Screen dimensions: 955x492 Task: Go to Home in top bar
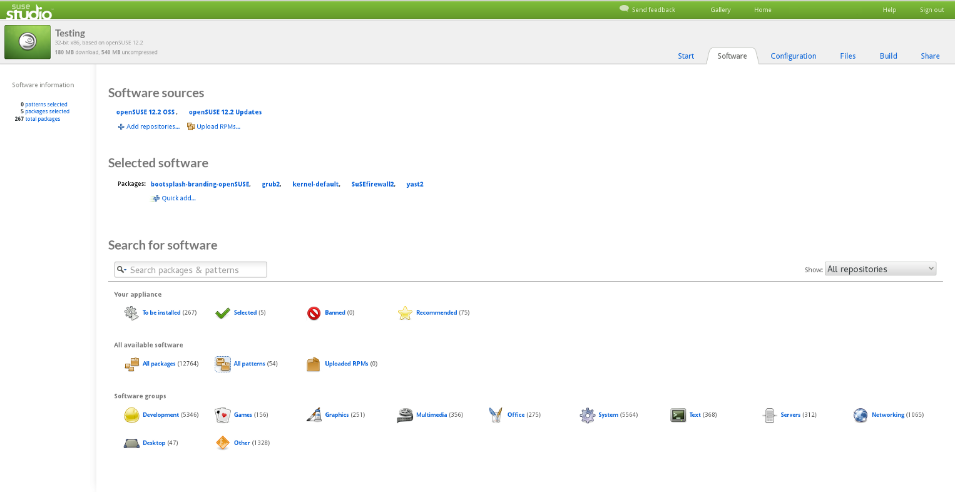tap(762, 10)
